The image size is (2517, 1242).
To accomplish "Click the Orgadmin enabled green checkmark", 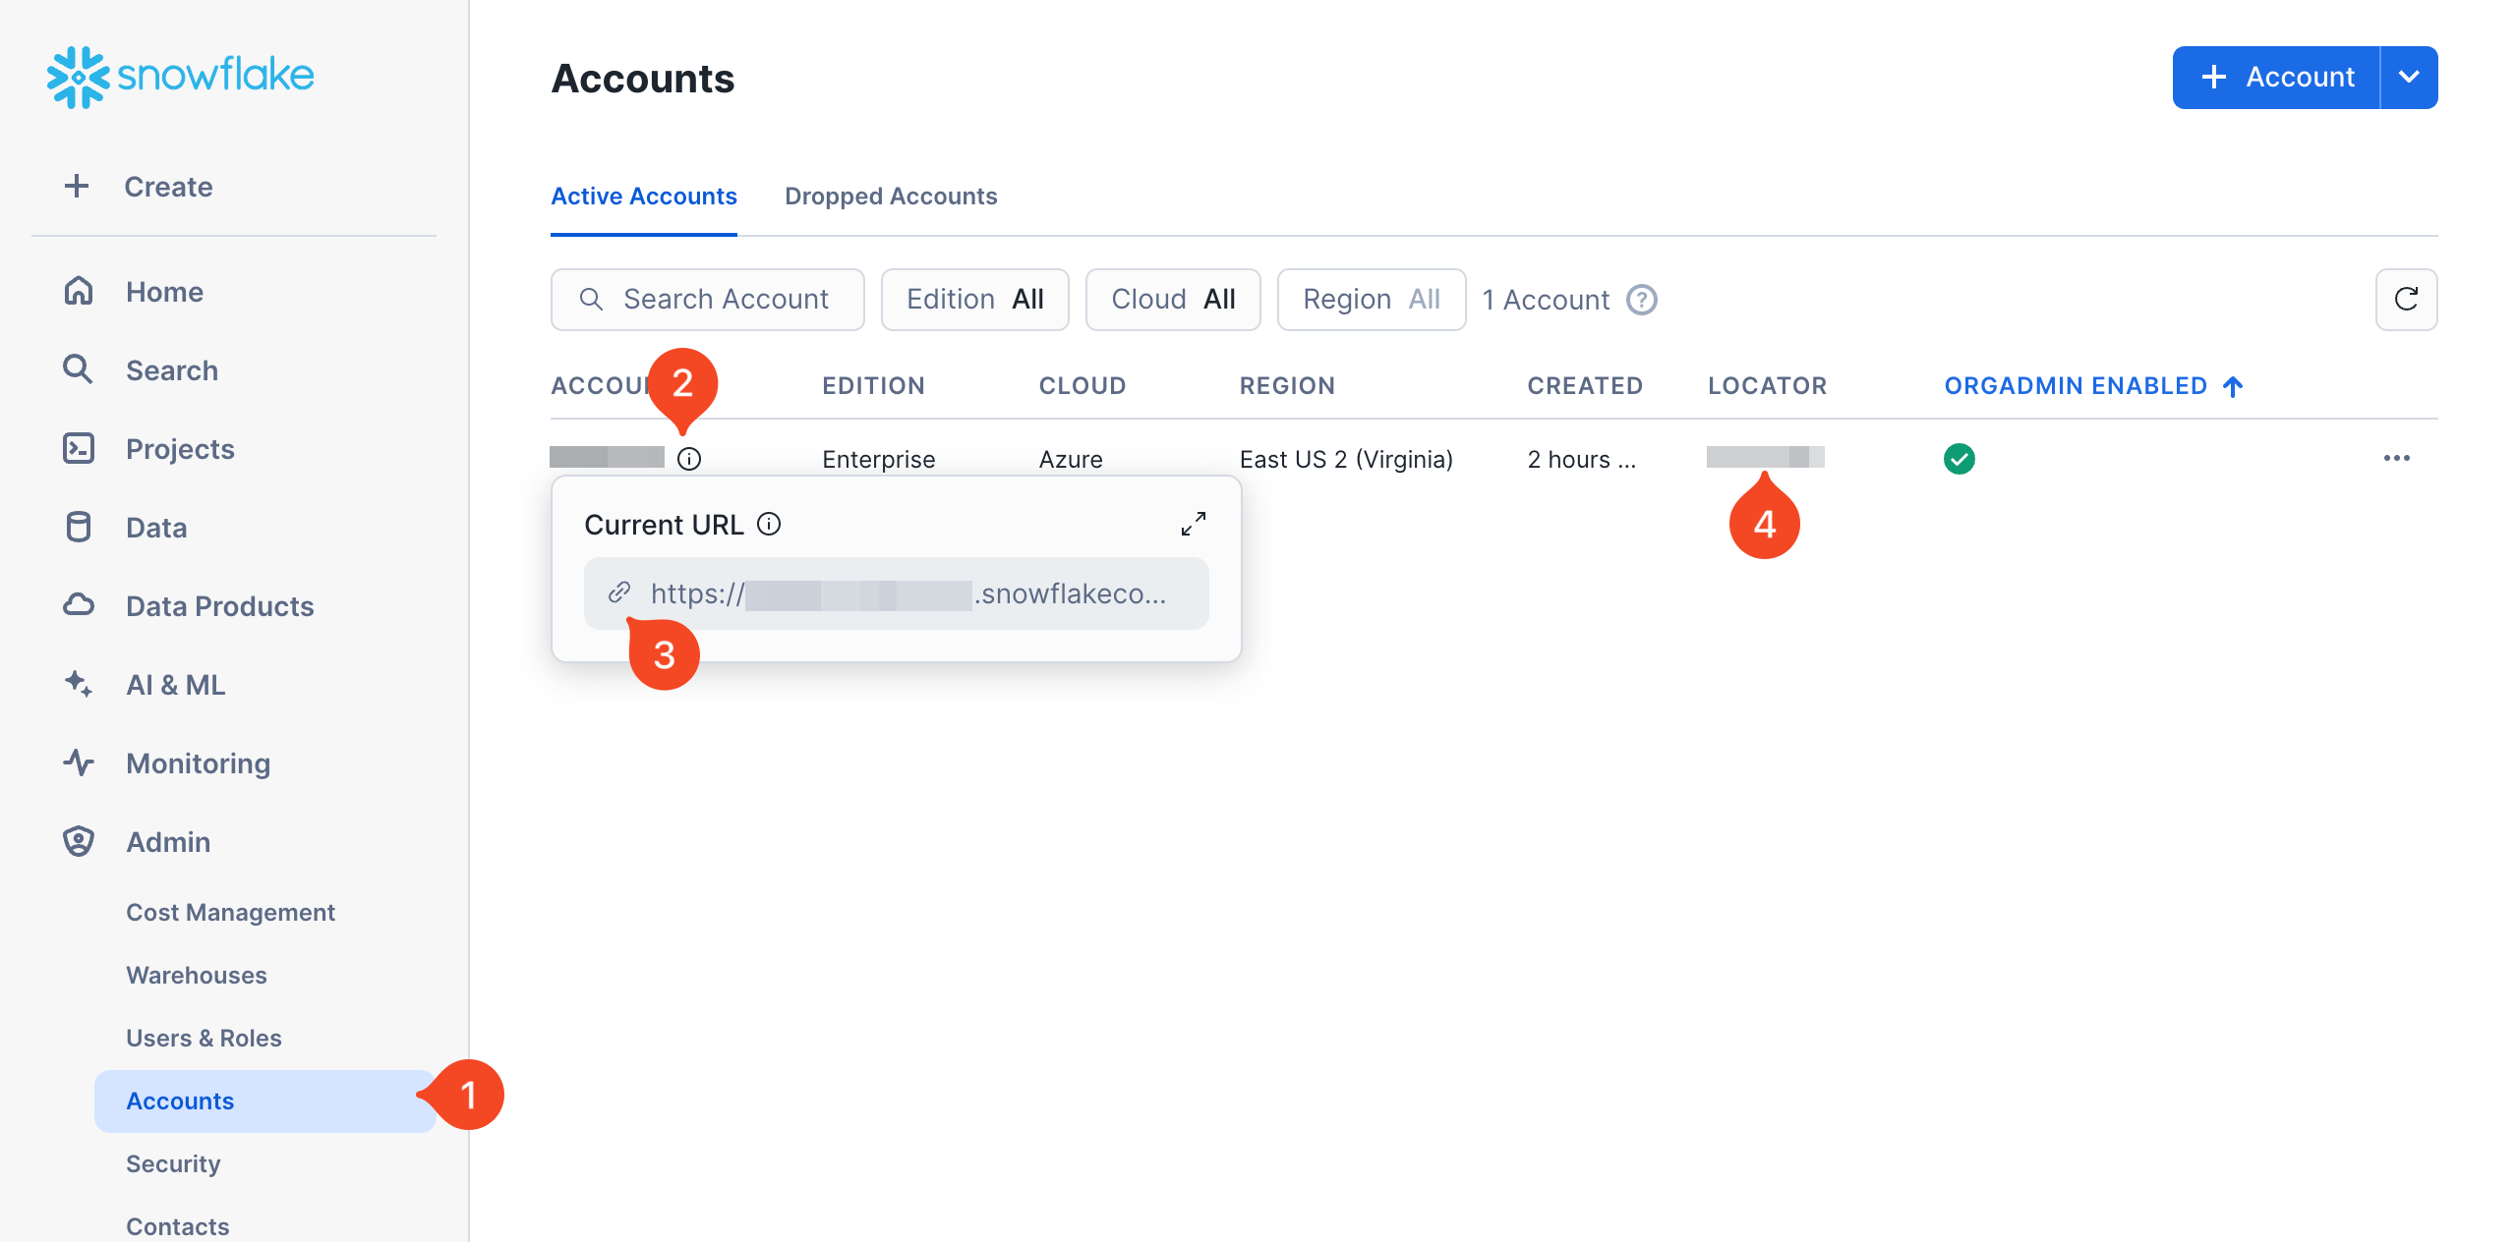I will click(x=1960, y=459).
